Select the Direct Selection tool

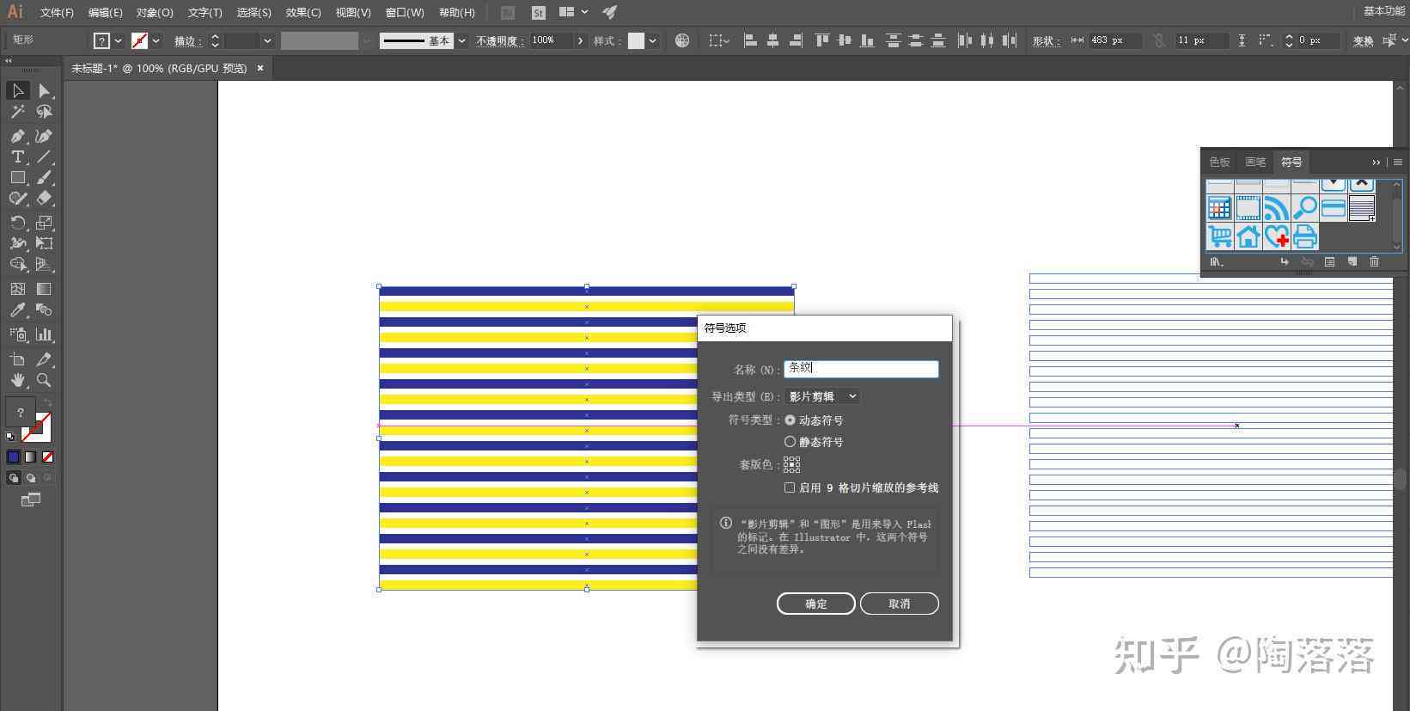[45, 91]
